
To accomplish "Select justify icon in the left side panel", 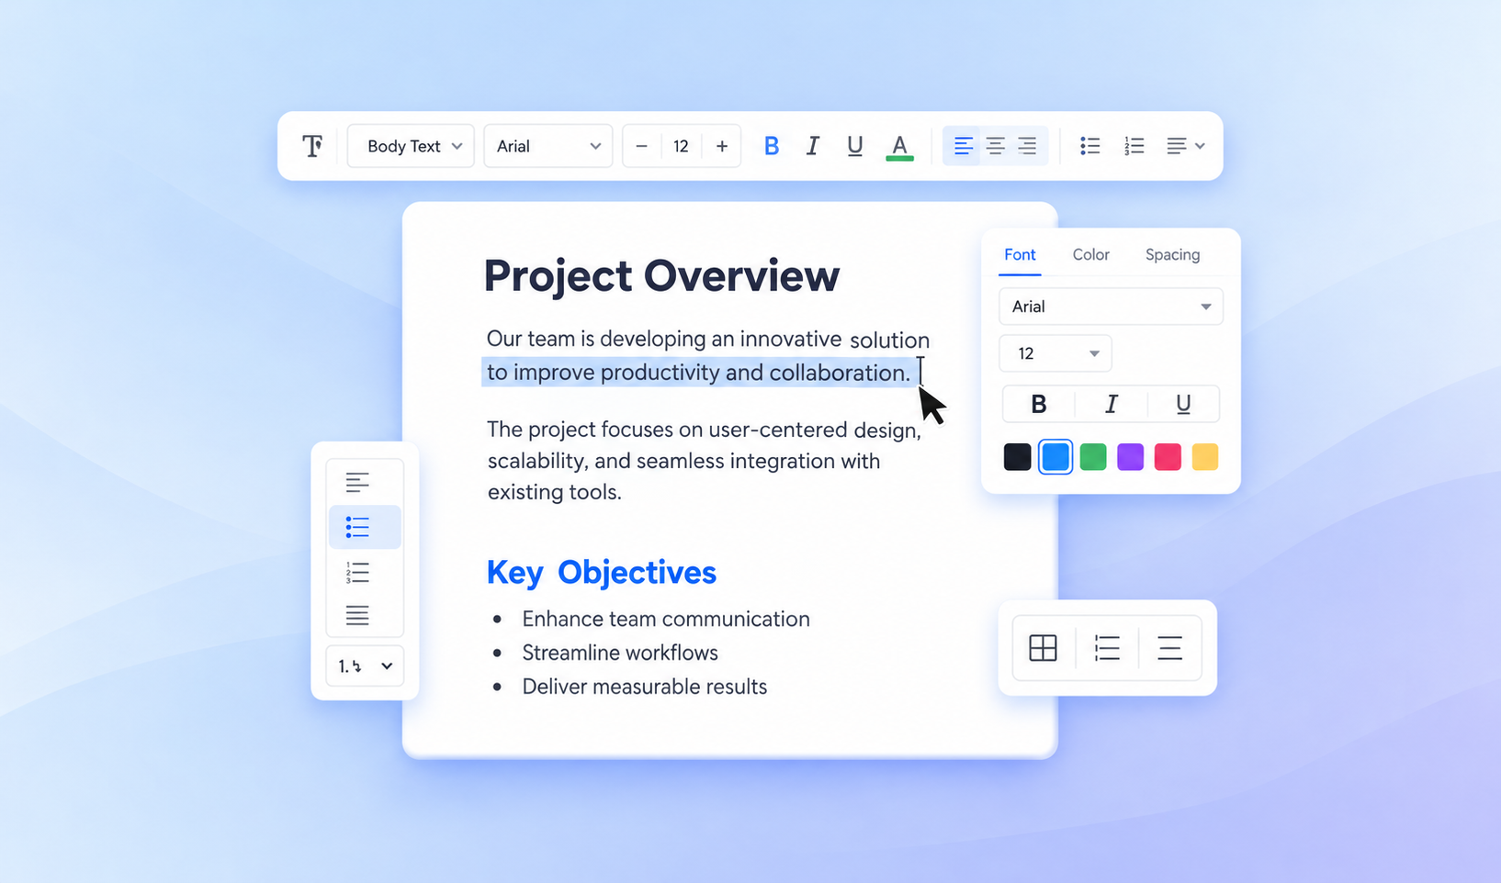I will [357, 615].
